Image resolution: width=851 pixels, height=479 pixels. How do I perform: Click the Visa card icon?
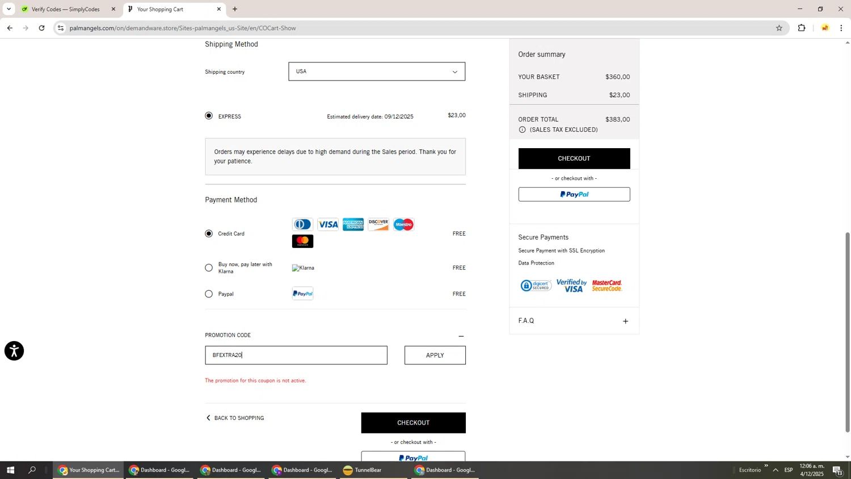click(328, 224)
